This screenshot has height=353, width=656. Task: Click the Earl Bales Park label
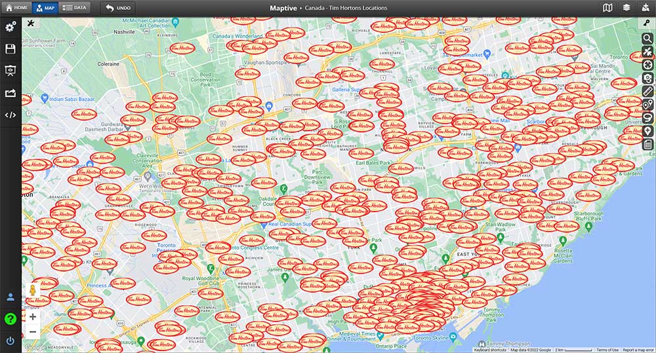[x=373, y=163]
